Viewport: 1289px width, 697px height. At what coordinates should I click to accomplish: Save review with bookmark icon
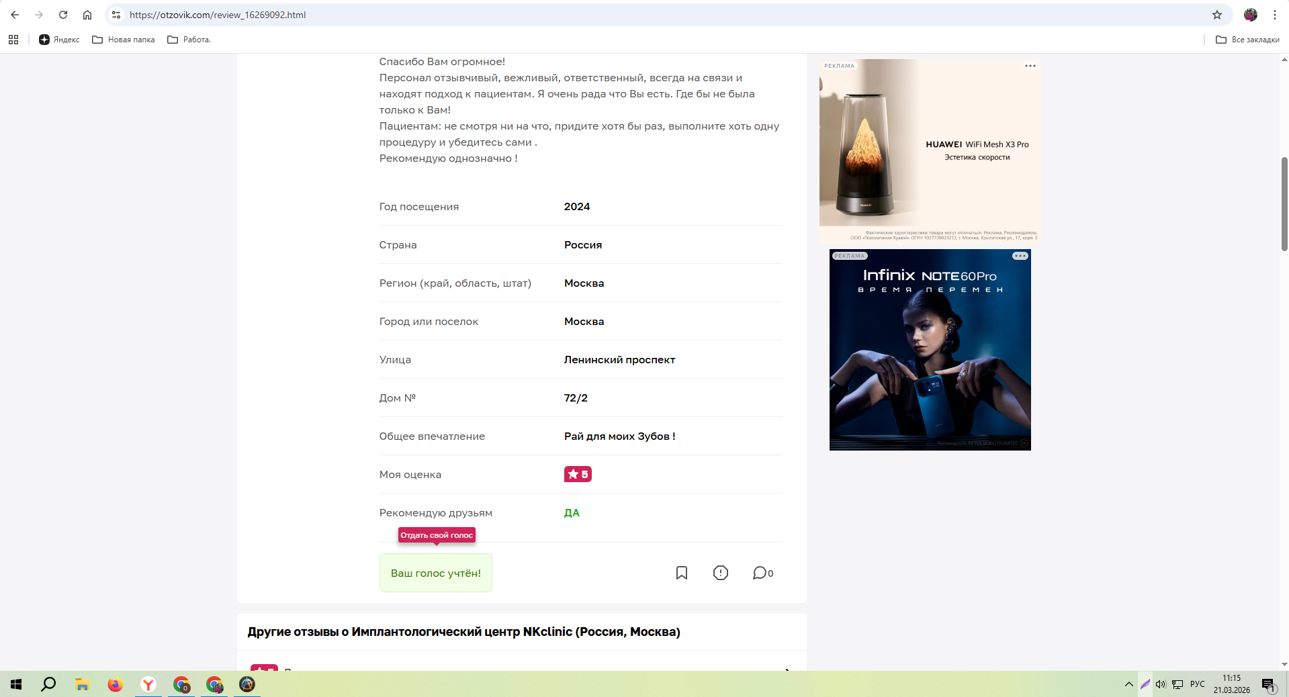click(x=682, y=573)
